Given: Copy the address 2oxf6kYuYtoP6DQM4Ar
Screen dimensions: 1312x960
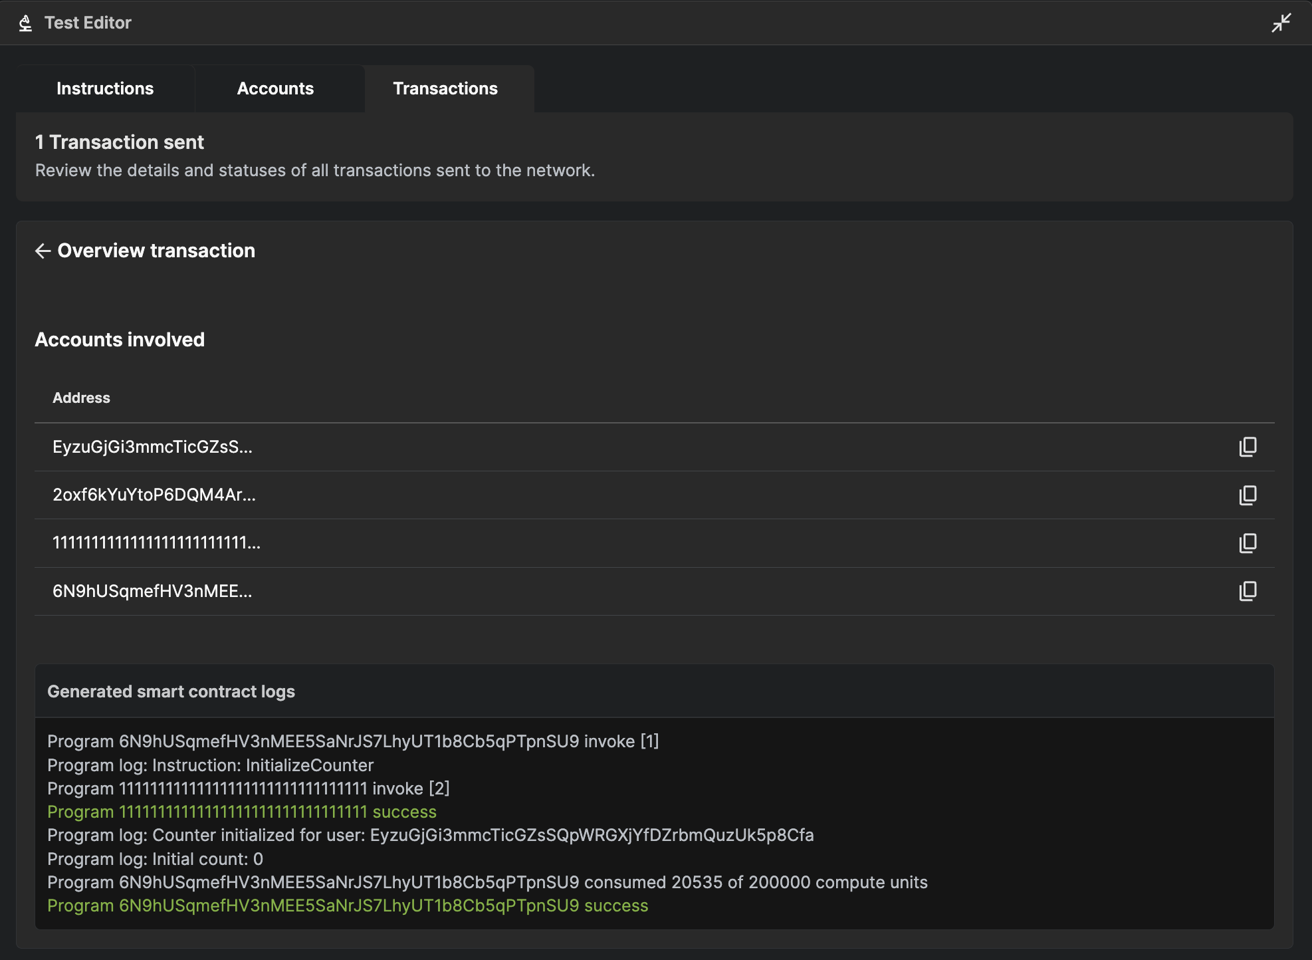Looking at the screenshot, I should 1248,495.
